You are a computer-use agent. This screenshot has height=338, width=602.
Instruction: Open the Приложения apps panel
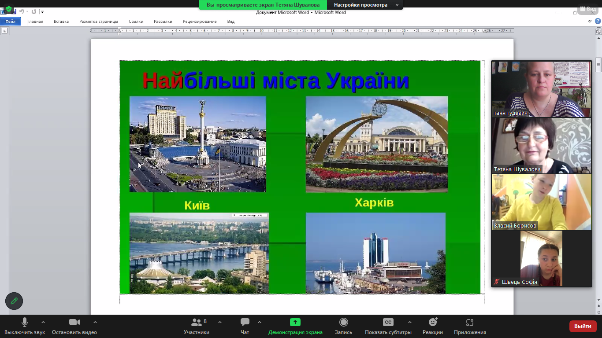(x=470, y=323)
